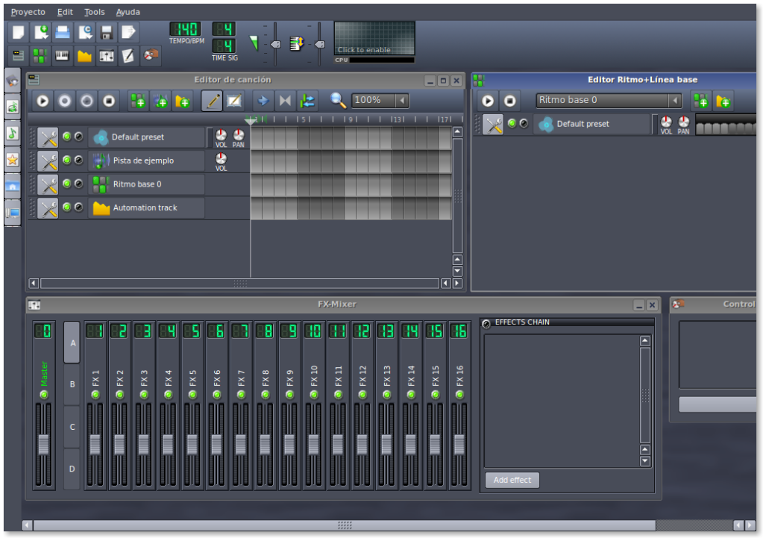763x538 pixels.
Task: Mute the Pista de ejemplo track
Action: 67,160
